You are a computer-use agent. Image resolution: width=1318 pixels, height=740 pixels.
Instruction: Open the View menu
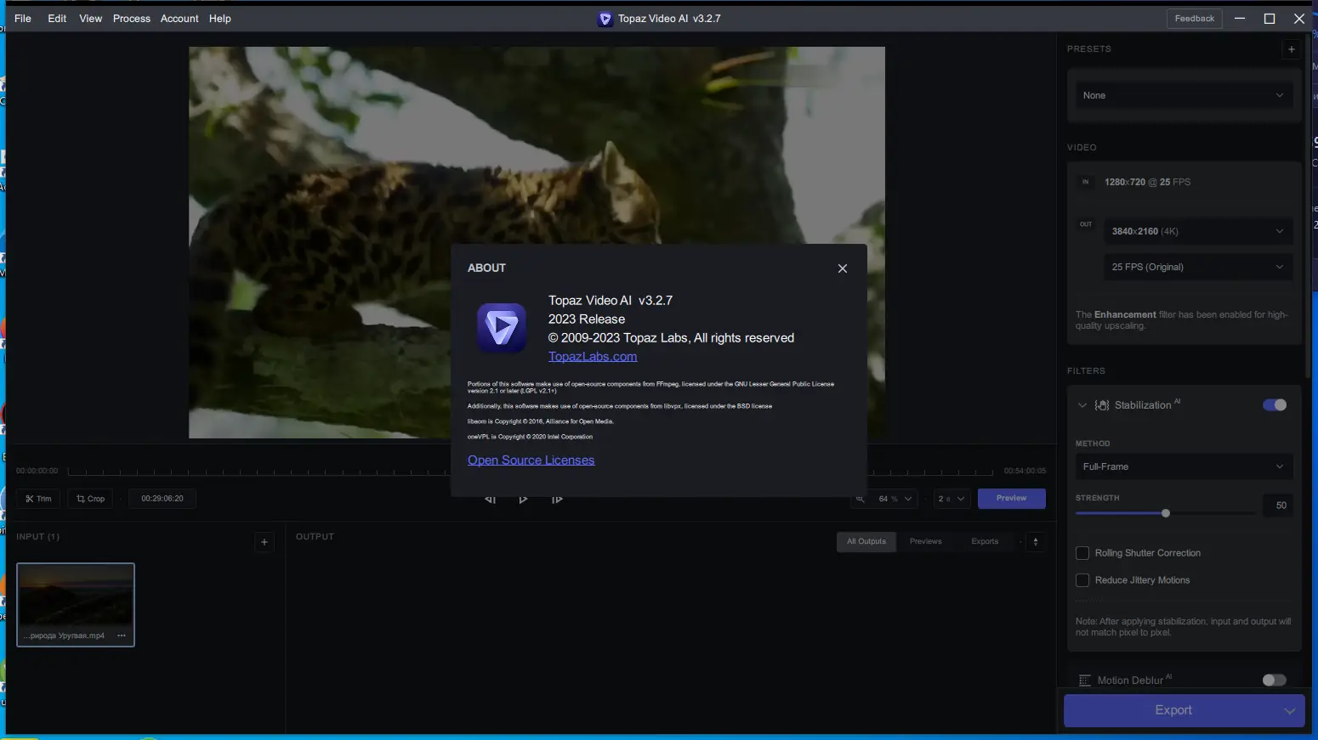coord(91,19)
